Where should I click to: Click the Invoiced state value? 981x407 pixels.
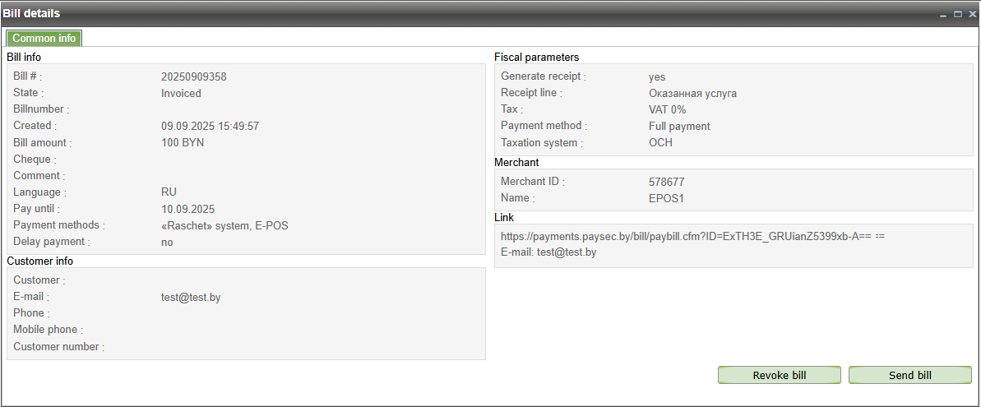pyautogui.click(x=181, y=93)
